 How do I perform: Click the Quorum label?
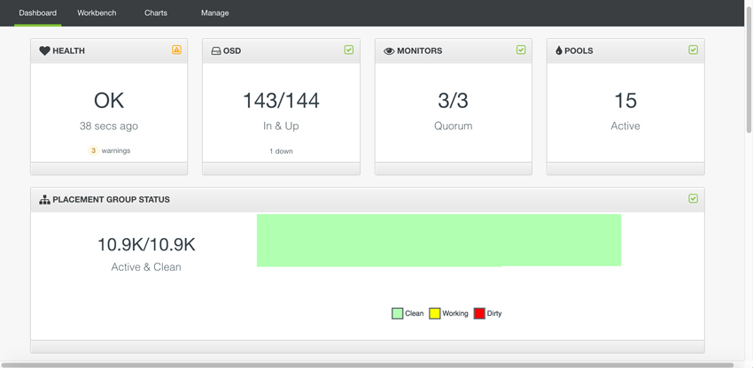454,126
